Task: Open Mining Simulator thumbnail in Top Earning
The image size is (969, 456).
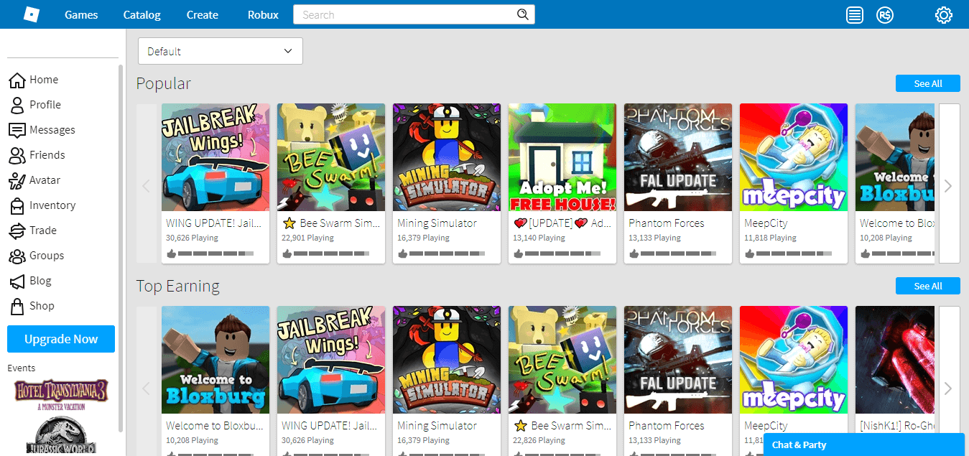Action: coord(447,360)
